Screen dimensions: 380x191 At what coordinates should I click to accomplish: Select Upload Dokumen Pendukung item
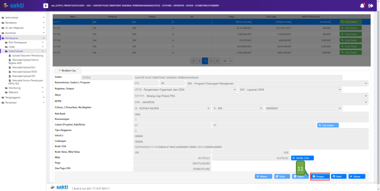click(x=27, y=55)
